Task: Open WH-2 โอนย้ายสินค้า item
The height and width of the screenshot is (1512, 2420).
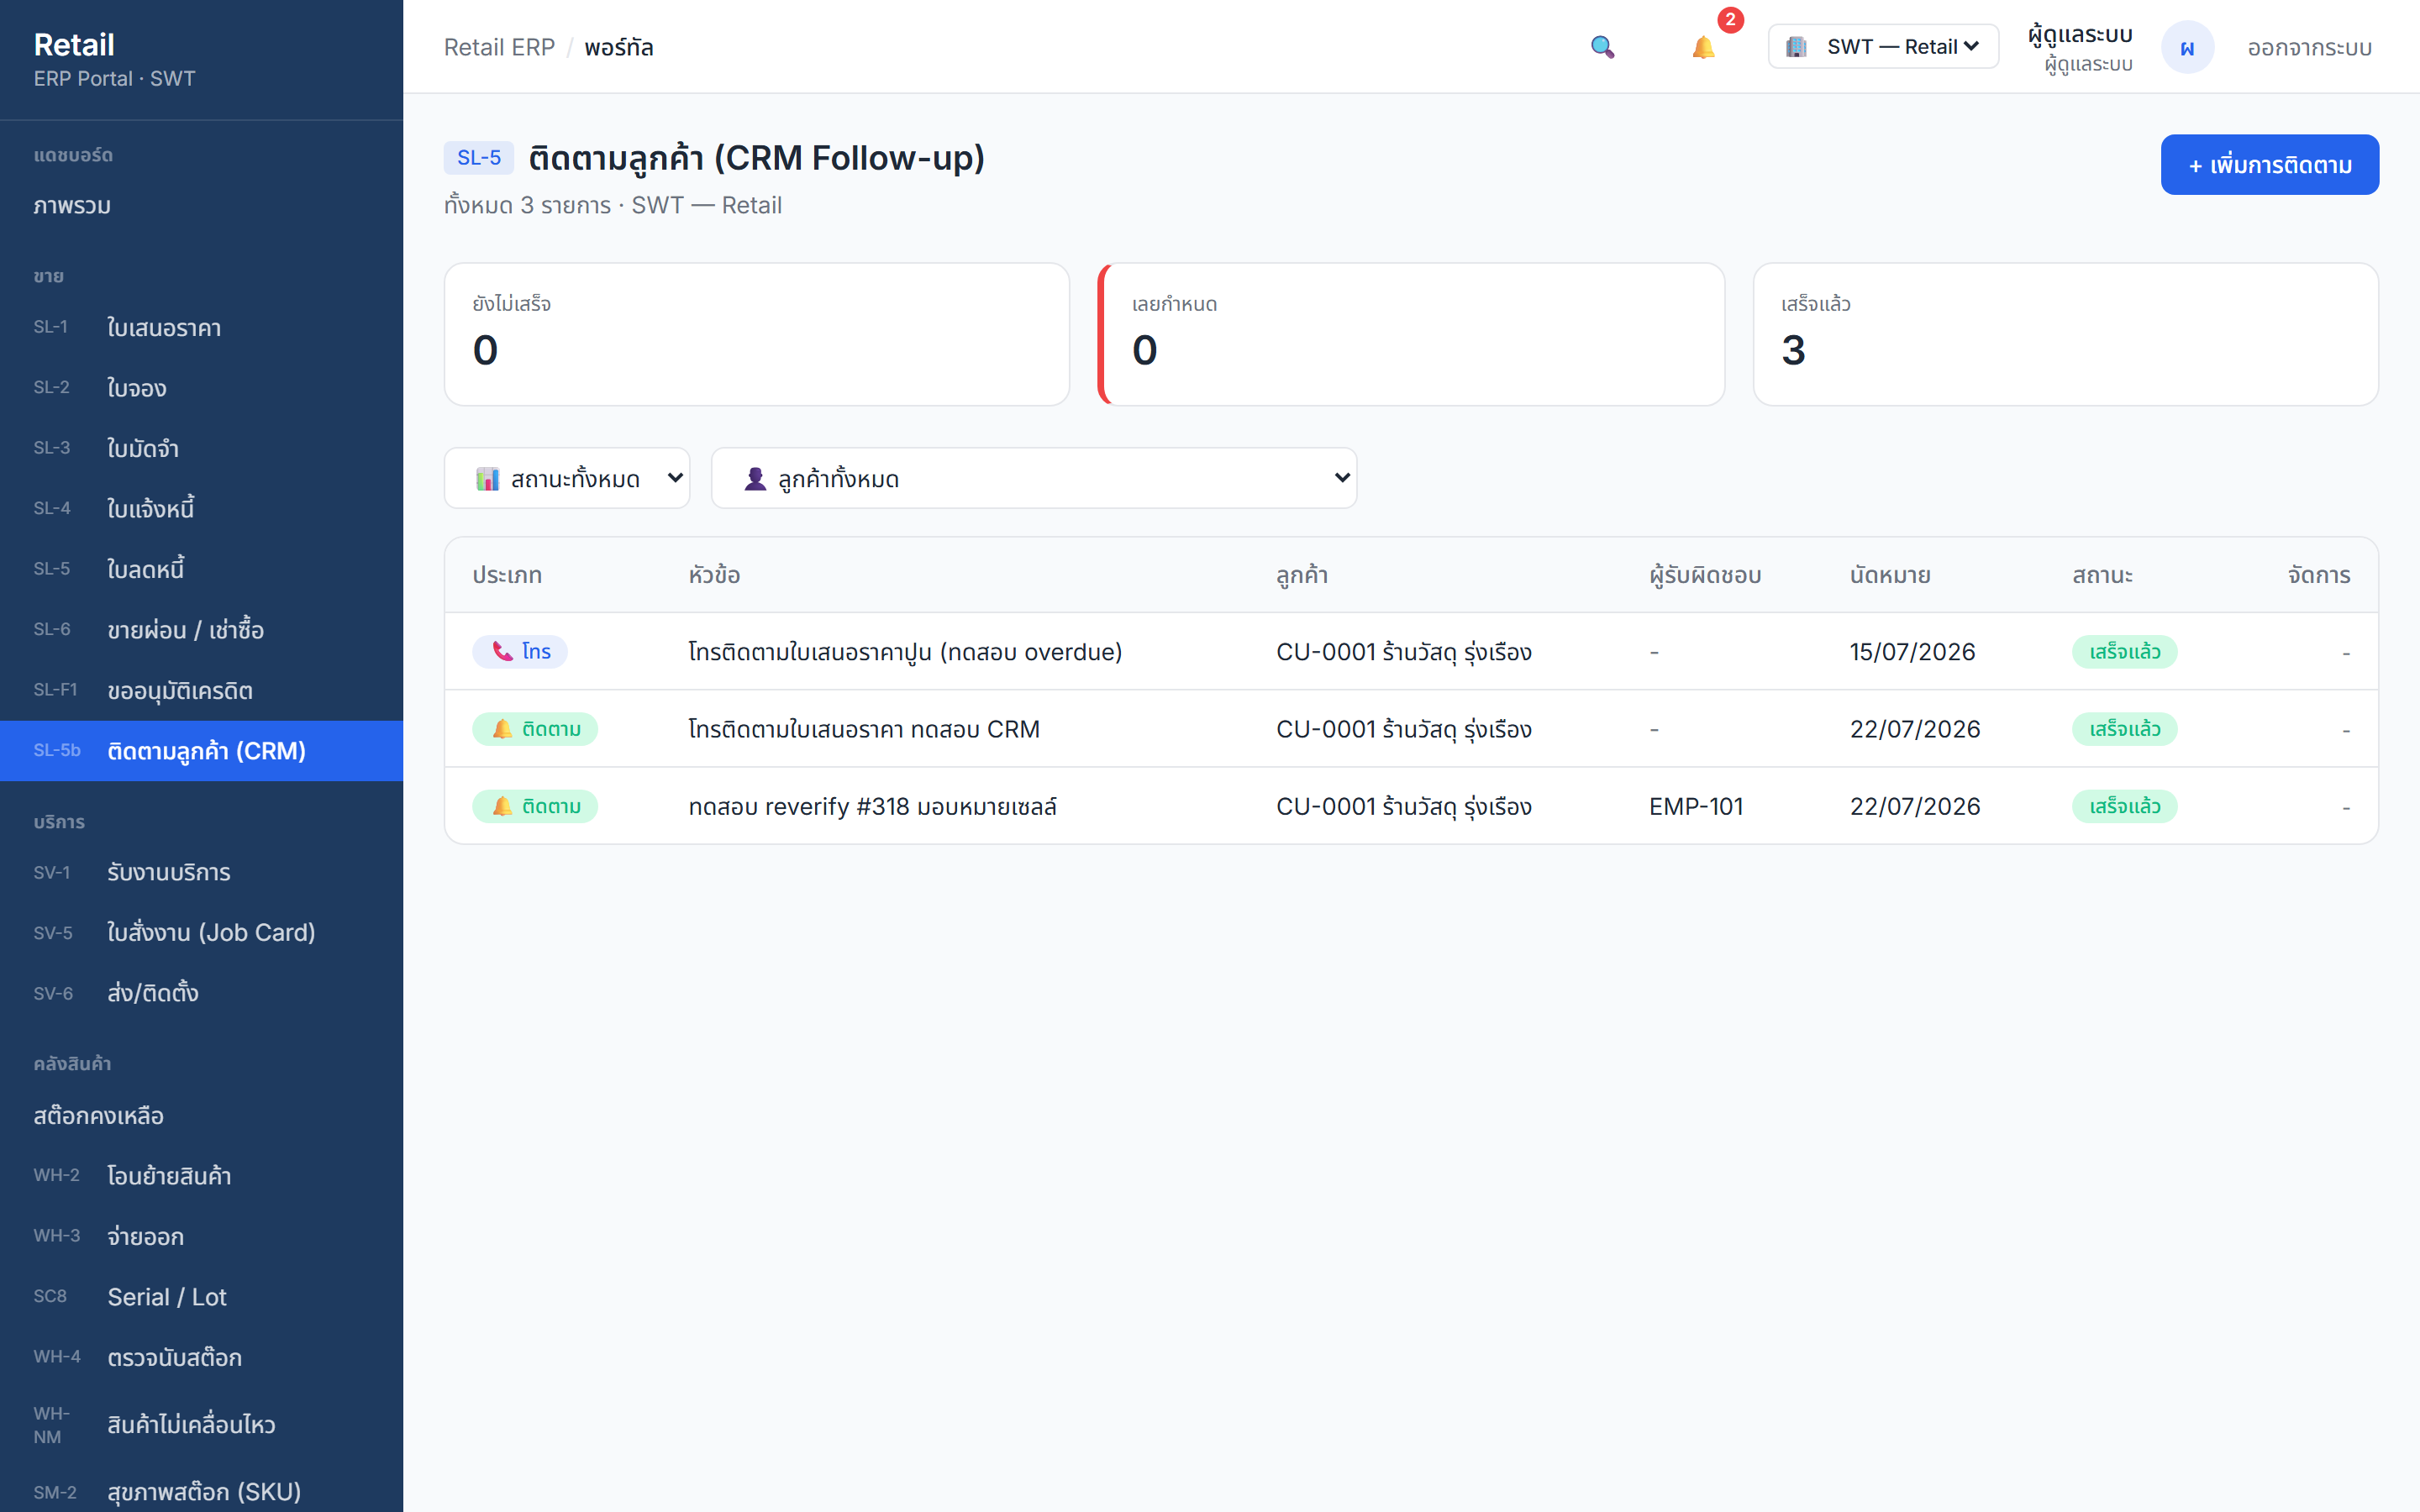Action: (201, 1175)
